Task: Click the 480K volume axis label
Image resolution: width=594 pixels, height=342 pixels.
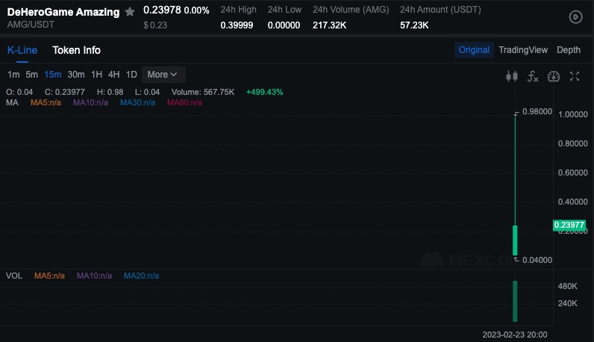Action: click(x=567, y=286)
